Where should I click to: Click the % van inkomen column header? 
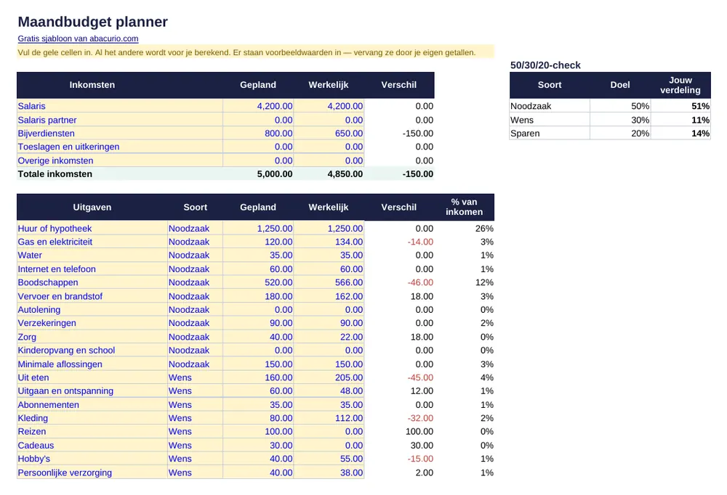tap(464, 207)
